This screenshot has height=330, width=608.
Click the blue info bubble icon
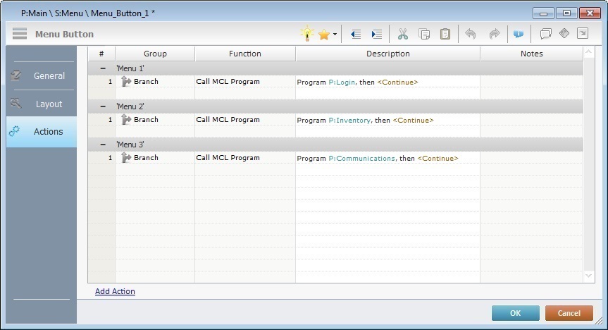click(519, 34)
